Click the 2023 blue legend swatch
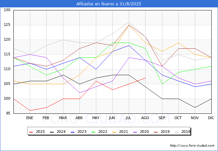 [73, 132]
